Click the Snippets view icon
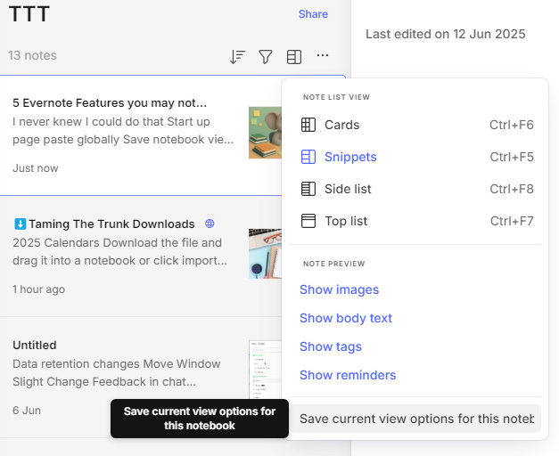This screenshot has width=559, height=456. pos(308,157)
